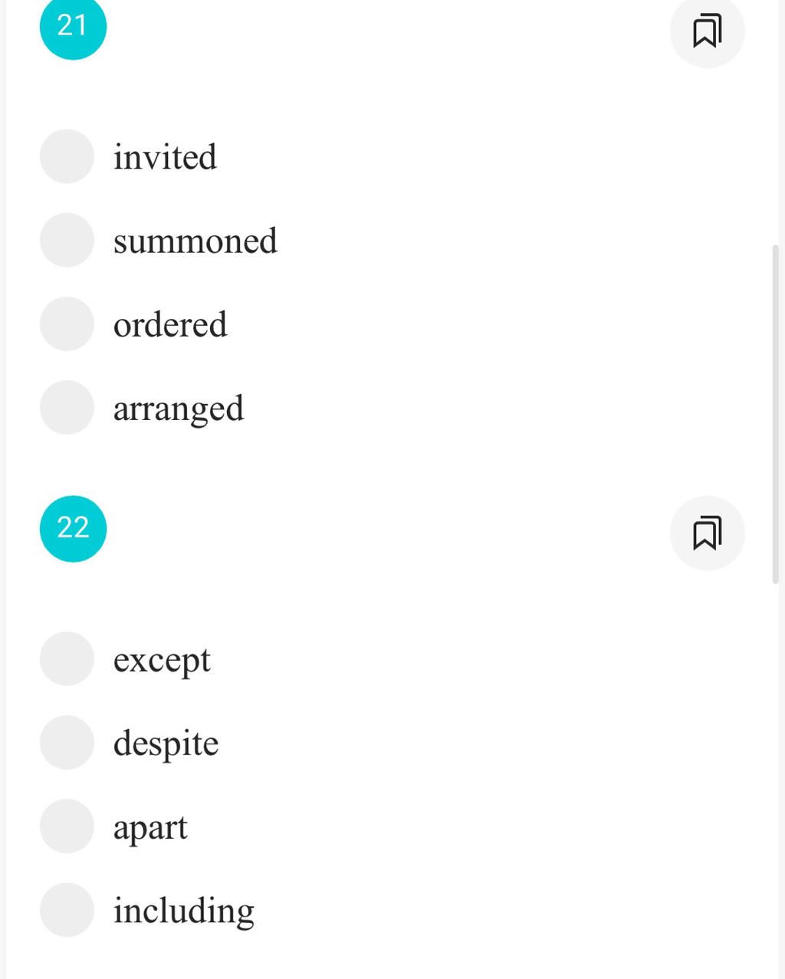Viewport: 785px width, 979px height.
Task: Tap the question 22 number badge
Action: [x=73, y=528]
